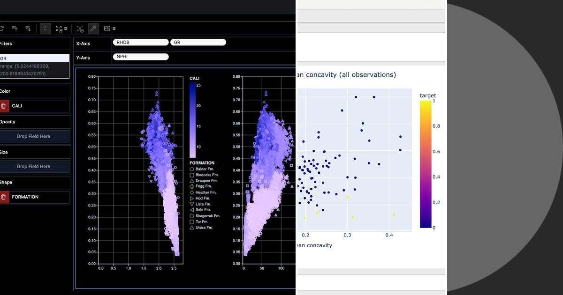Open the GR X-Axis field selector
563x295 pixels.
pos(198,42)
